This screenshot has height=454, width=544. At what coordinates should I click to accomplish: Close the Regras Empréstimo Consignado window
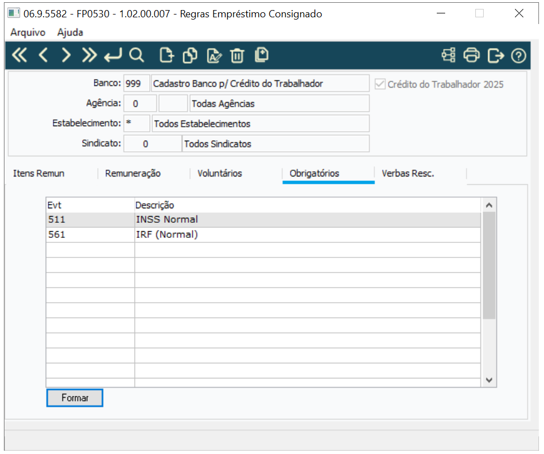pos(519,13)
